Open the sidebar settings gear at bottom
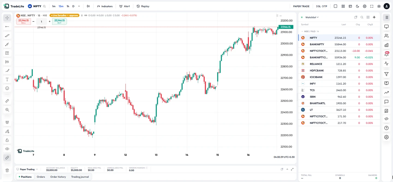393x182 pixels. pos(386,137)
